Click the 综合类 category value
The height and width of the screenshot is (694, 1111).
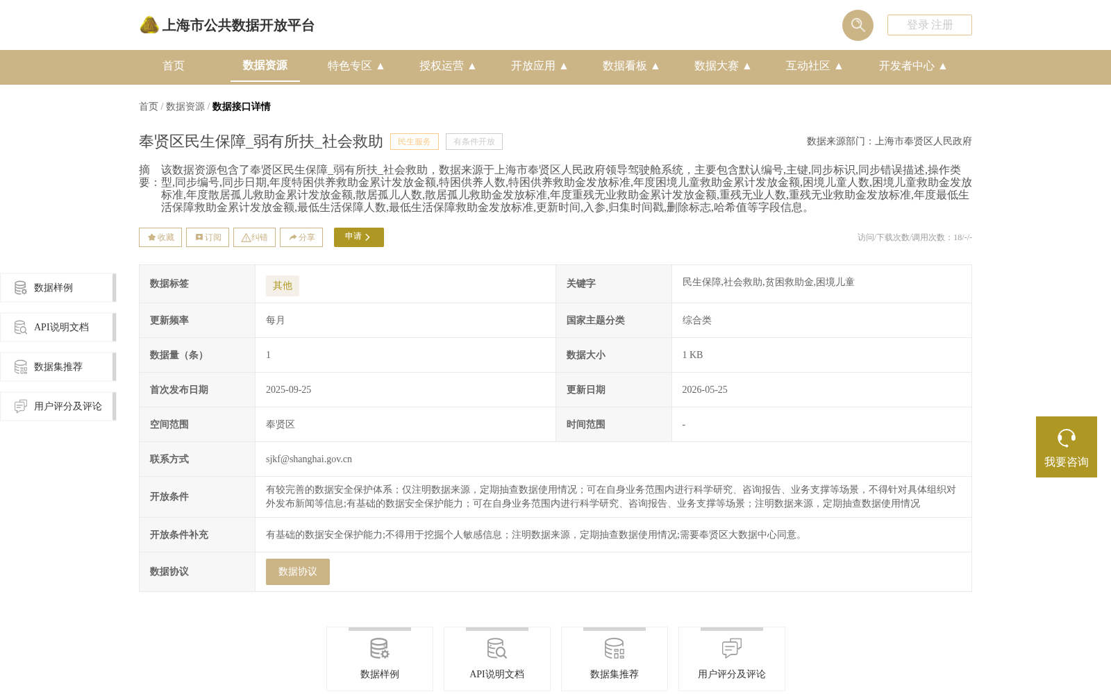tap(696, 321)
